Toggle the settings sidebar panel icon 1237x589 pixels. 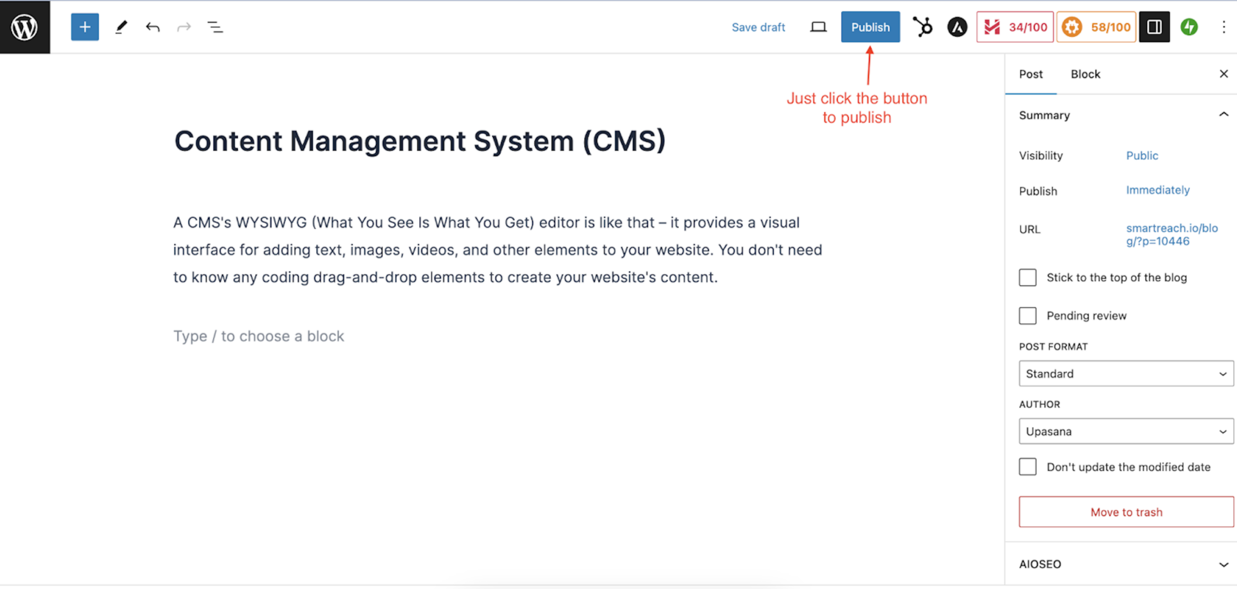[x=1154, y=27]
